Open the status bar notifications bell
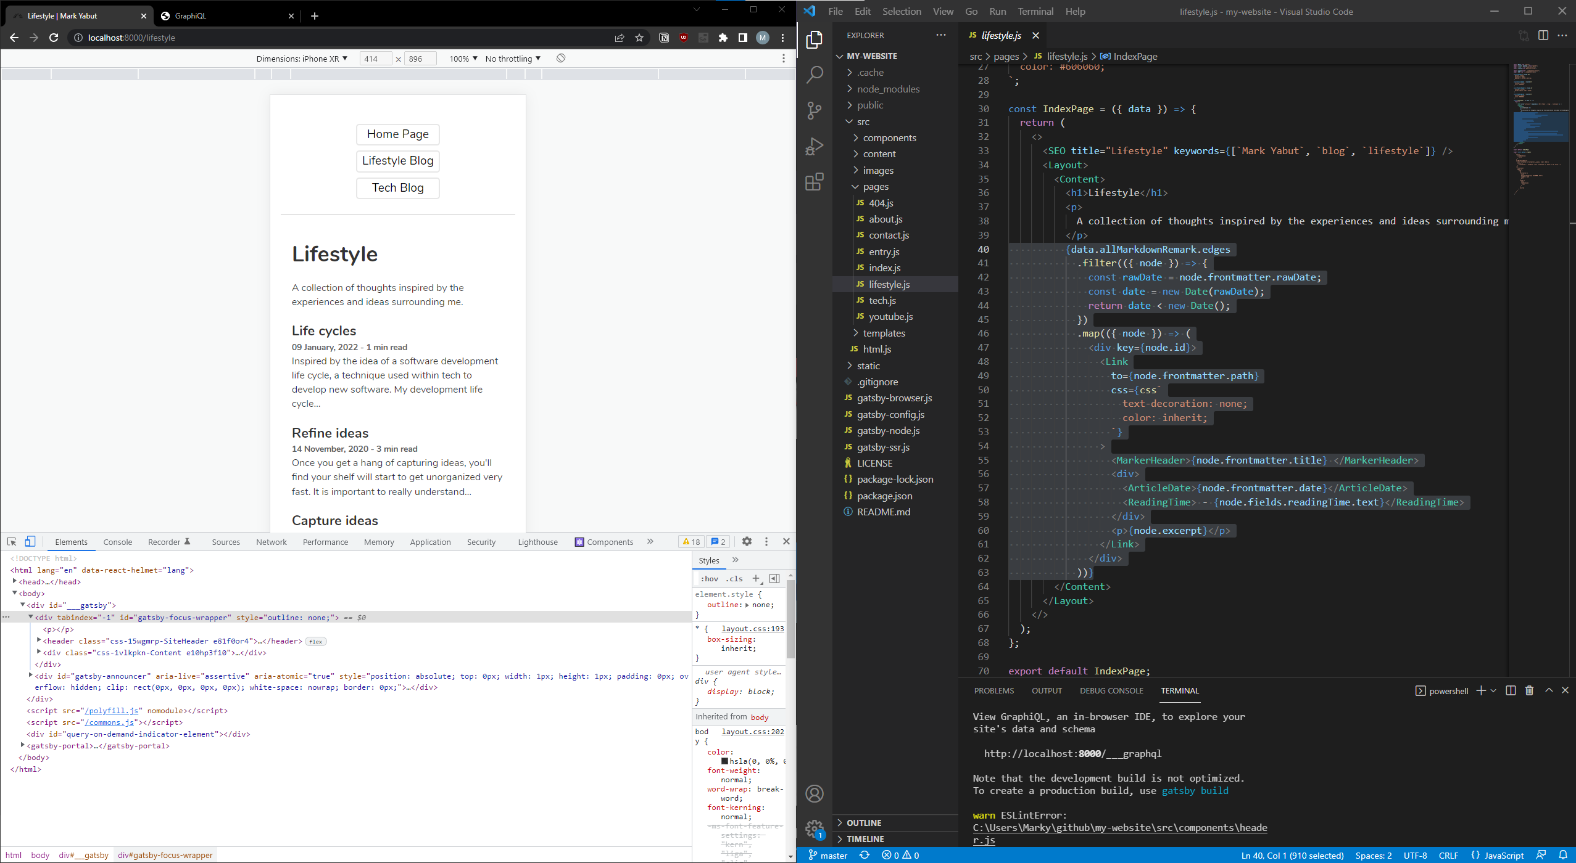Viewport: 1576px width, 863px height. point(1563,855)
